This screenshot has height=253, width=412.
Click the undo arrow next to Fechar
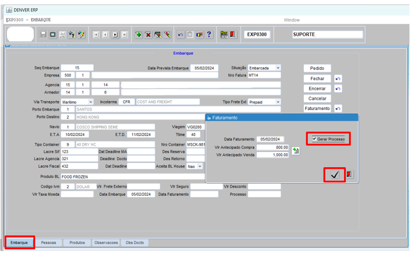tap(338, 79)
